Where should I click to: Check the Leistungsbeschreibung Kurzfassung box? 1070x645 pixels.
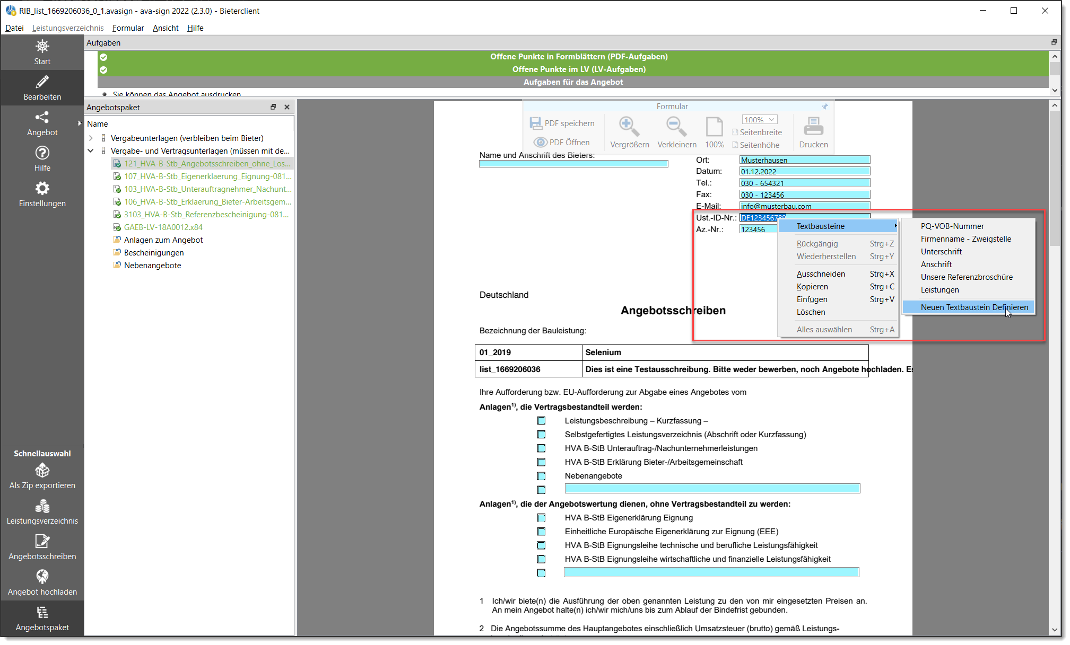coord(542,420)
